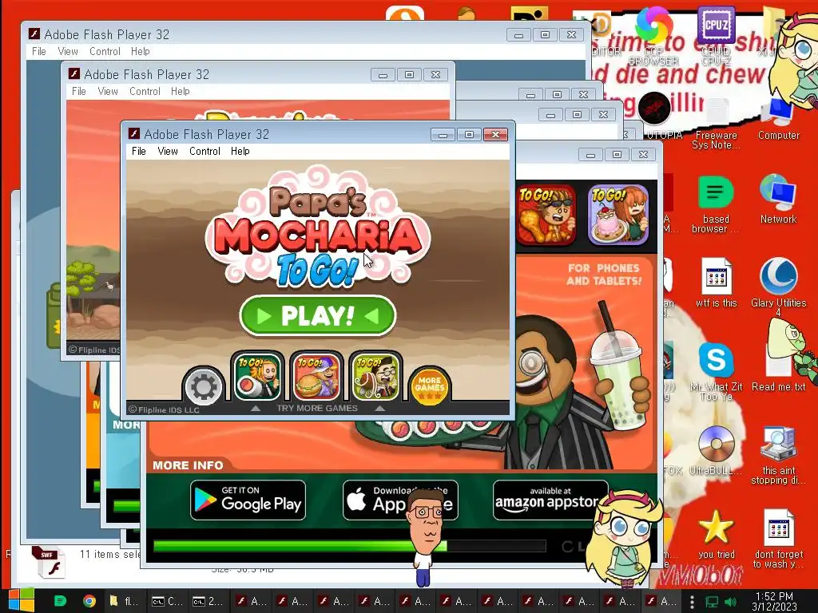The image size is (818, 613).
Task: Click the available at amazon appstore badge
Action: point(550,500)
